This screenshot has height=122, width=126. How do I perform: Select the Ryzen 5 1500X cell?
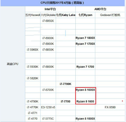pyautogui.click(x=85, y=119)
